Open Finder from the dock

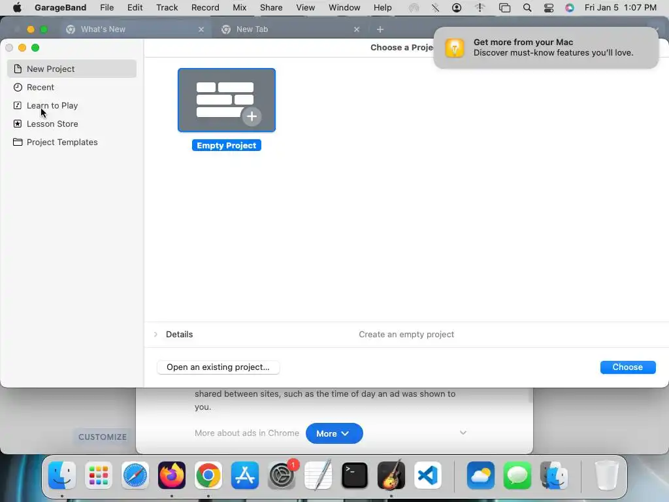[62, 475]
